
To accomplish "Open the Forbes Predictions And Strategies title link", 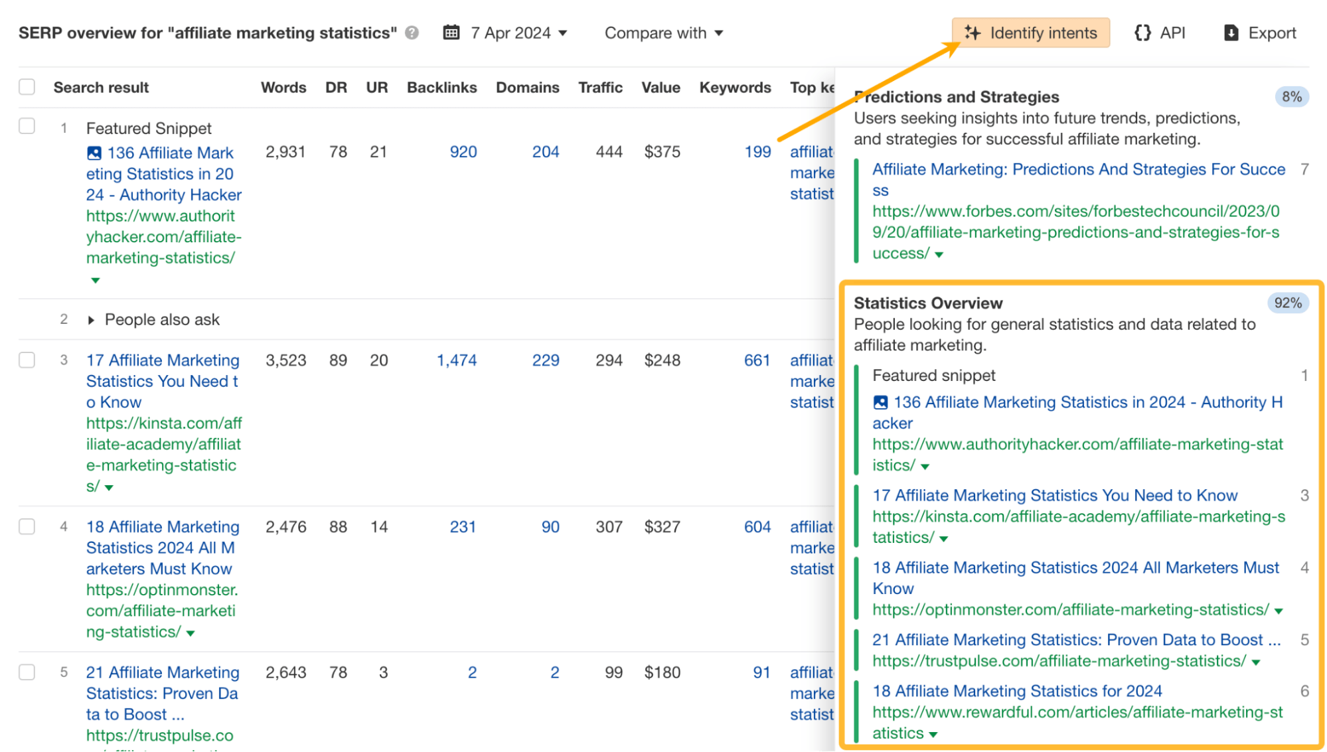I will coord(1079,180).
